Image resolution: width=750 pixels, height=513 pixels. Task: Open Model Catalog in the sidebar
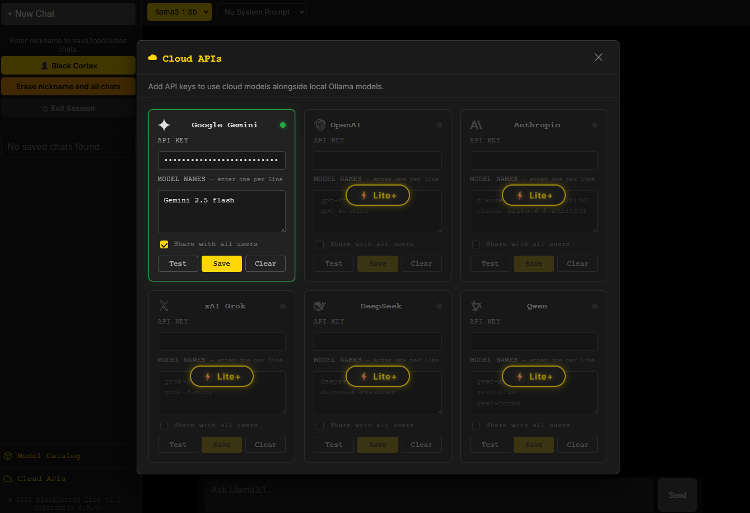click(42, 456)
